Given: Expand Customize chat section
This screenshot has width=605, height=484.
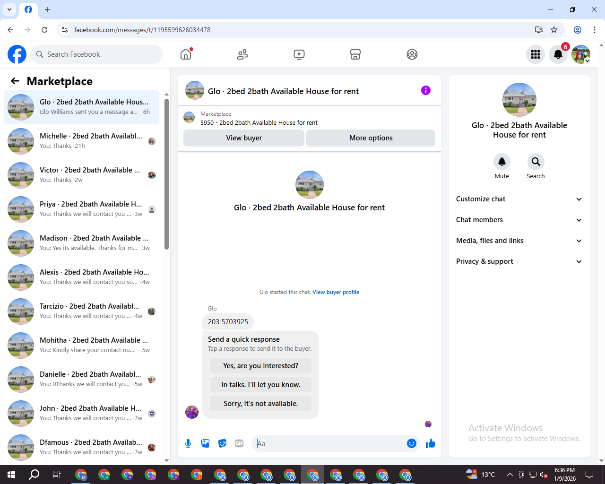Looking at the screenshot, I should coord(519,199).
